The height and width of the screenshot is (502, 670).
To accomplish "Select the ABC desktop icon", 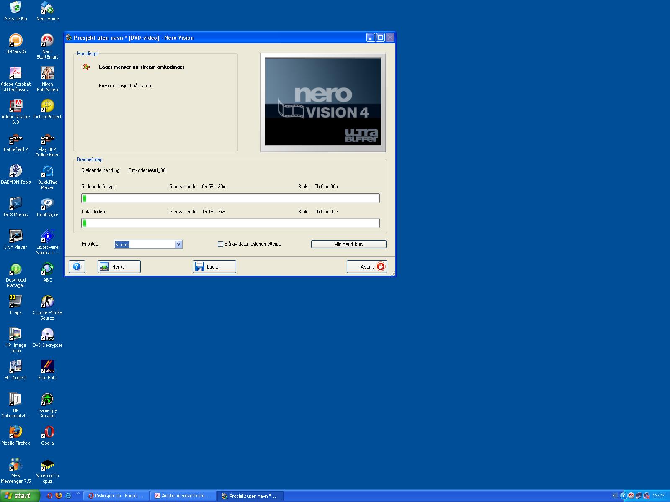I will click(47, 273).
